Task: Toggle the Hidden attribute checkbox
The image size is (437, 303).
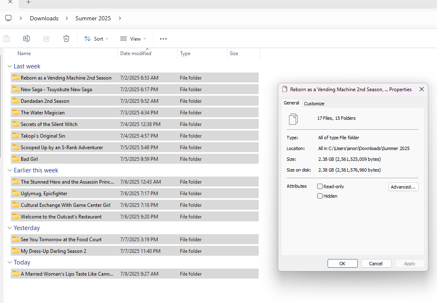Action: (320, 196)
